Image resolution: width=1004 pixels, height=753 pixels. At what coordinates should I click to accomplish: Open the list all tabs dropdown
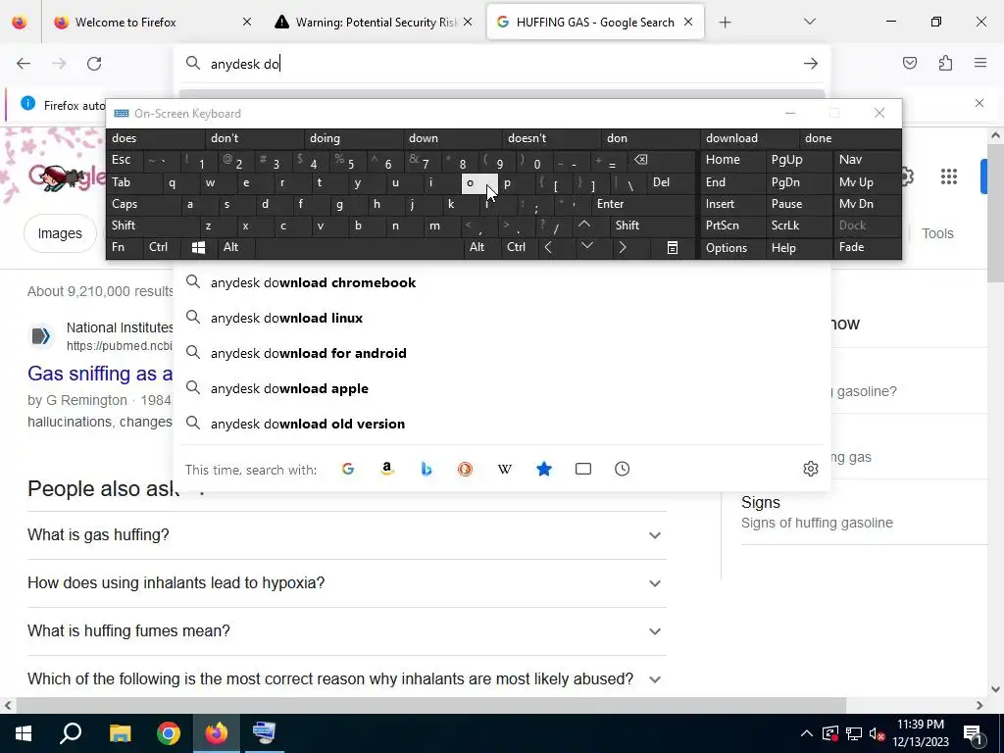click(809, 22)
